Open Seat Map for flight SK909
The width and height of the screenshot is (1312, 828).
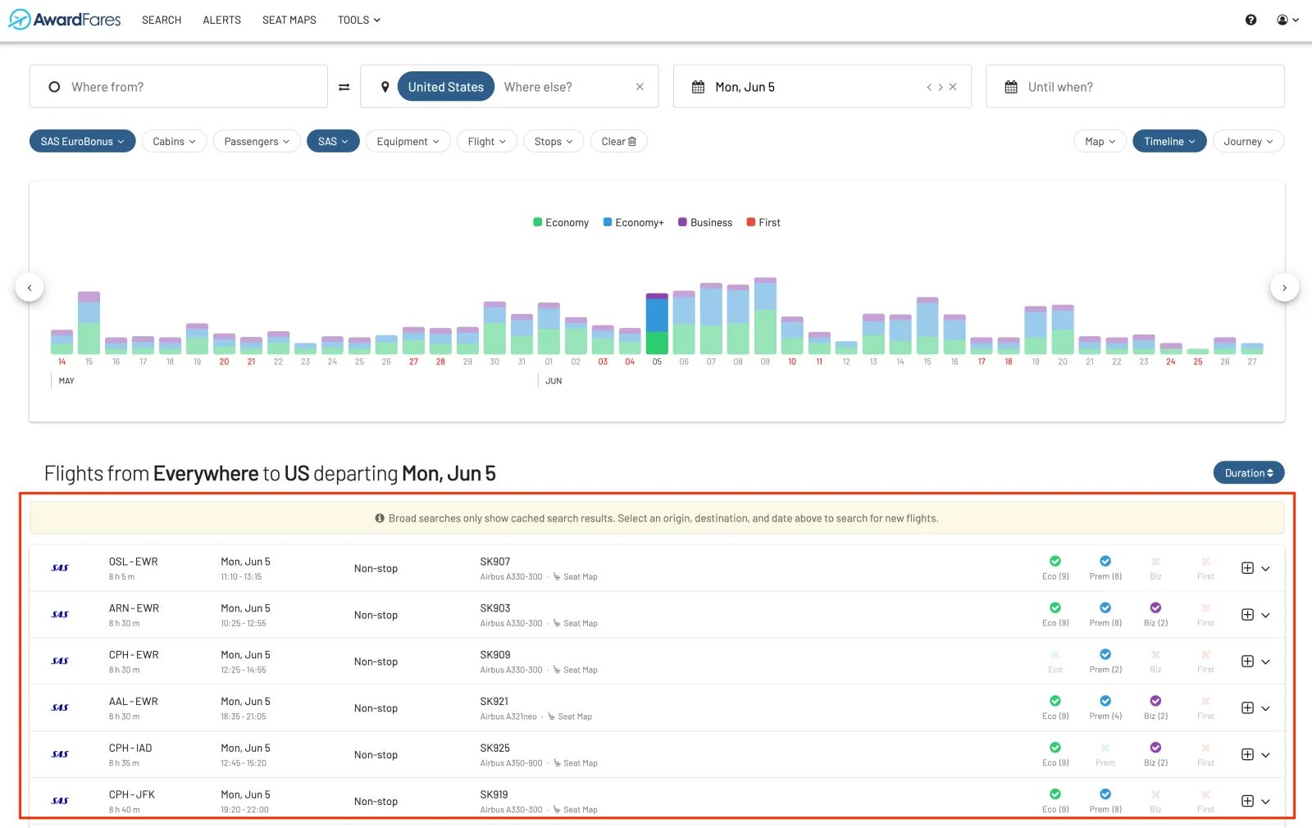pyautogui.click(x=576, y=671)
